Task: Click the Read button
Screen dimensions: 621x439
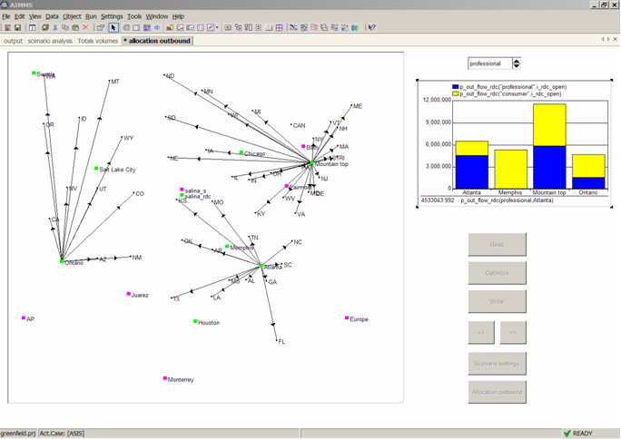Action: coord(497,244)
